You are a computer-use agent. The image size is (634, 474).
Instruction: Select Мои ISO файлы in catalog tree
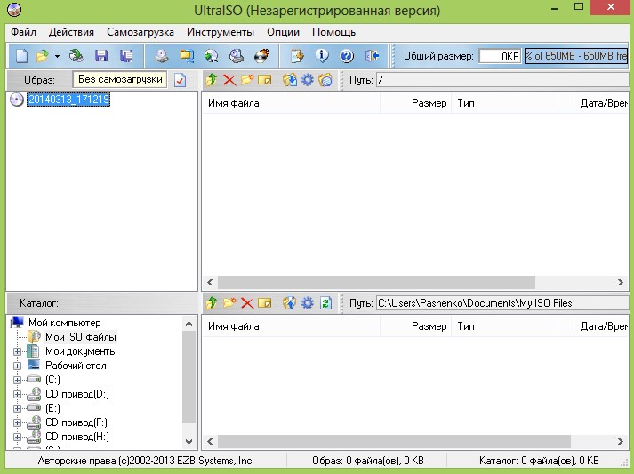(x=80, y=337)
